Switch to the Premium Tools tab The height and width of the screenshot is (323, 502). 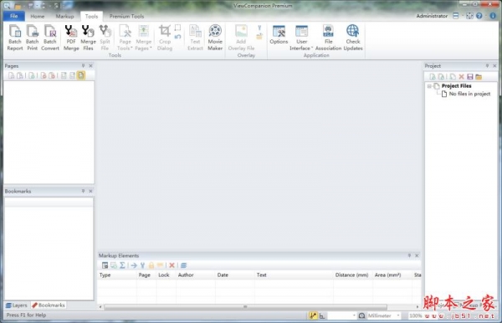pos(127,17)
